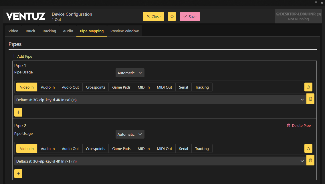Click the reset icon in Pipe 2

[x=308, y=149]
